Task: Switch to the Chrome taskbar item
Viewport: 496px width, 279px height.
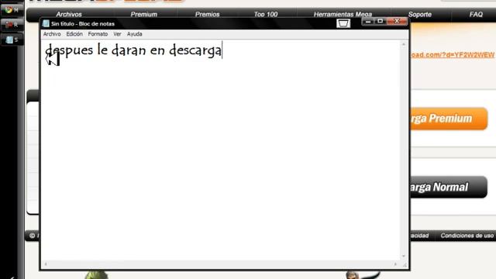Action: click(12, 10)
